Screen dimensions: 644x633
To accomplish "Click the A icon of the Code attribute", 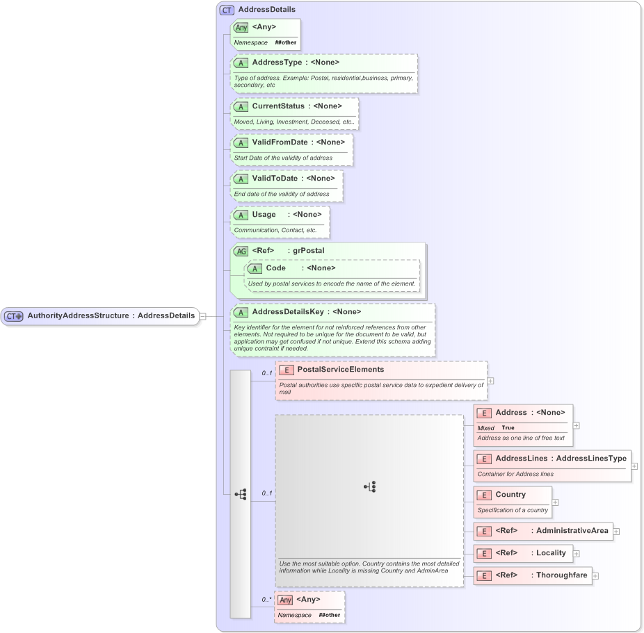I will point(255,268).
